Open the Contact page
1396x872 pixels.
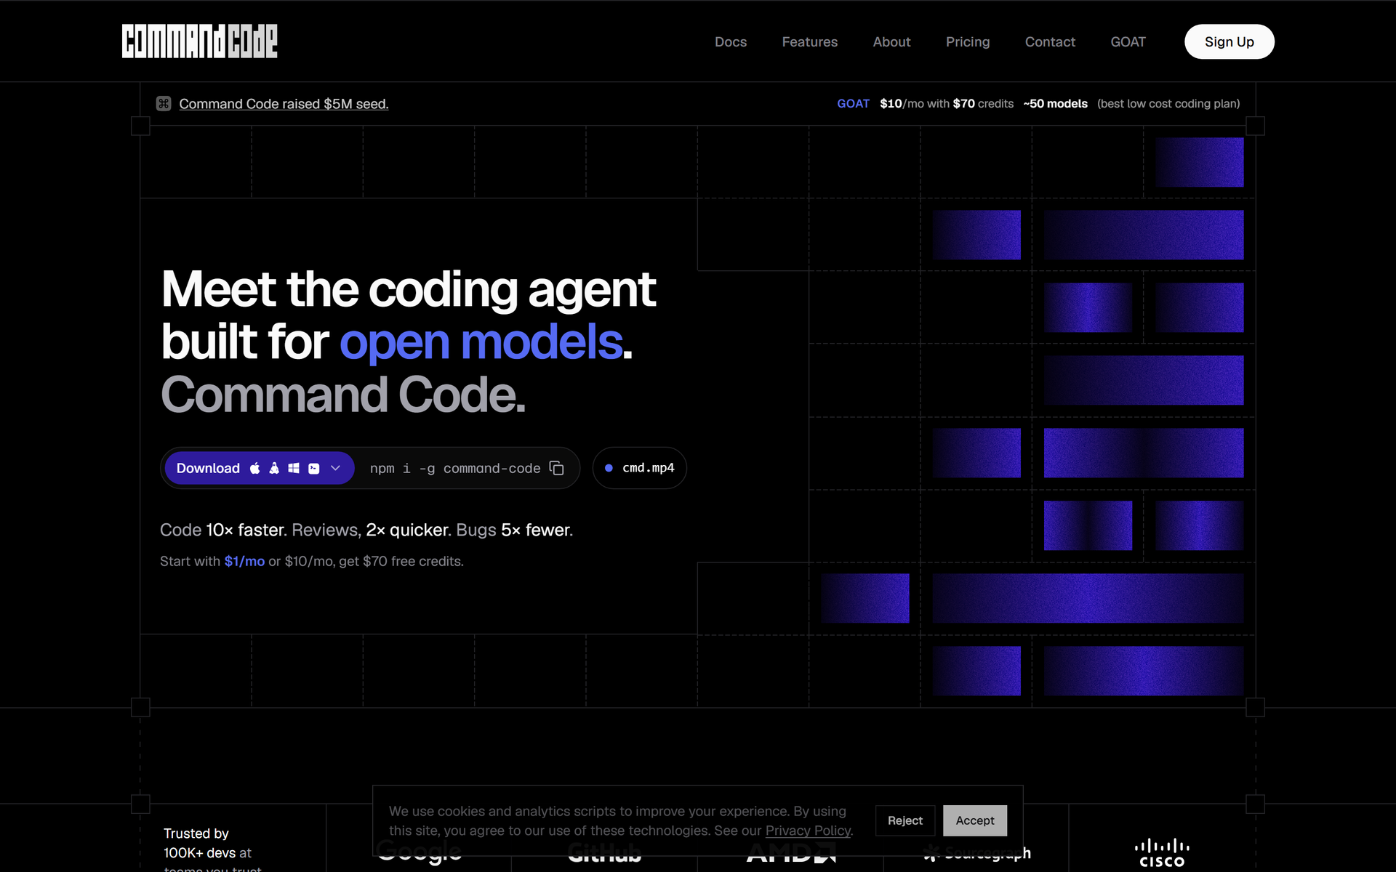click(x=1050, y=41)
